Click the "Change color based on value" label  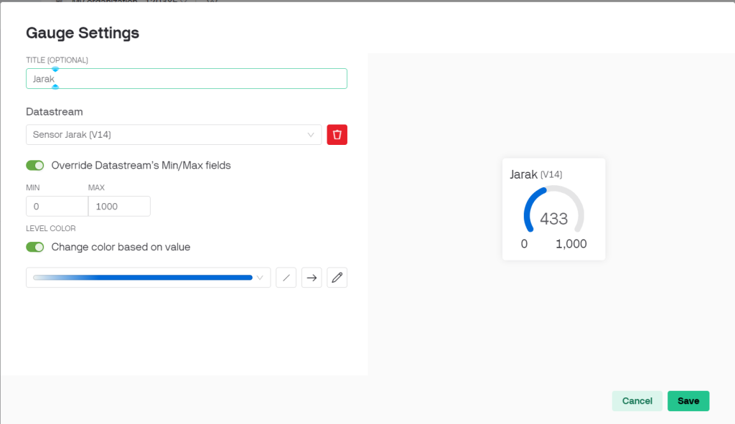pyautogui.click(x=121, y=248)
